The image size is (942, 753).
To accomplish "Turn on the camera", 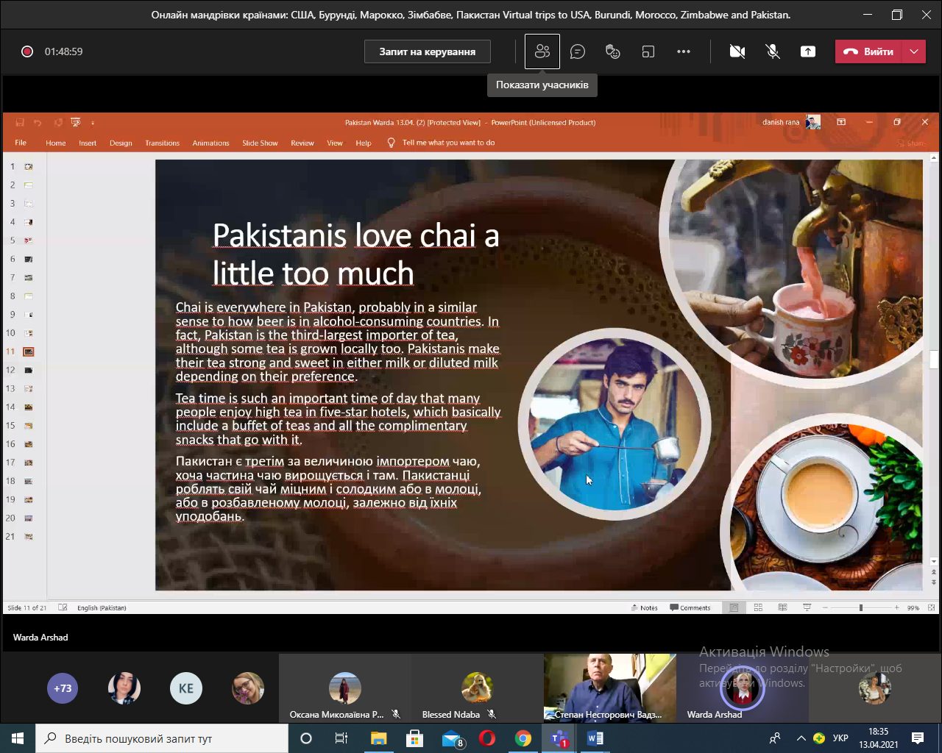I will tap(737, 51).
